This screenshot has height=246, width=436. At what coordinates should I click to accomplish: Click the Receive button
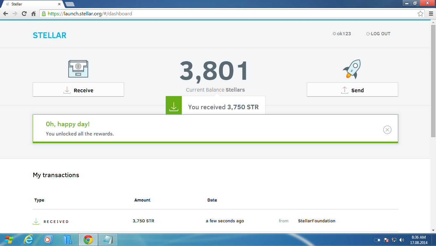click(x=78, y=90)
